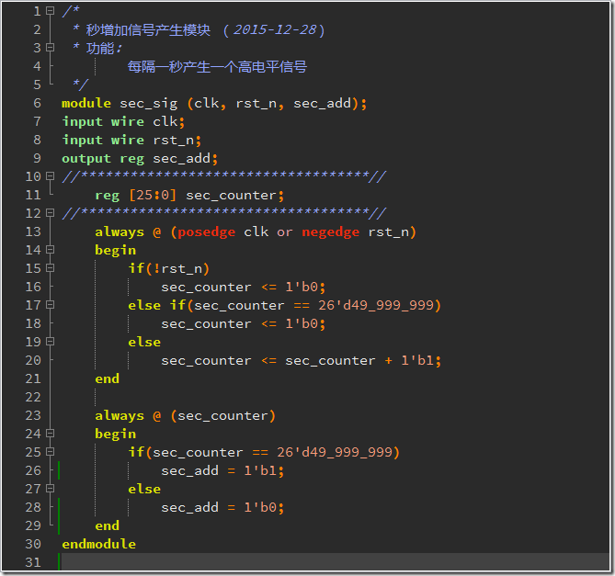Click 'if(!rst_n)' on line 15
The width and height of the screenshot is (615, 576).
coord(168,268)
